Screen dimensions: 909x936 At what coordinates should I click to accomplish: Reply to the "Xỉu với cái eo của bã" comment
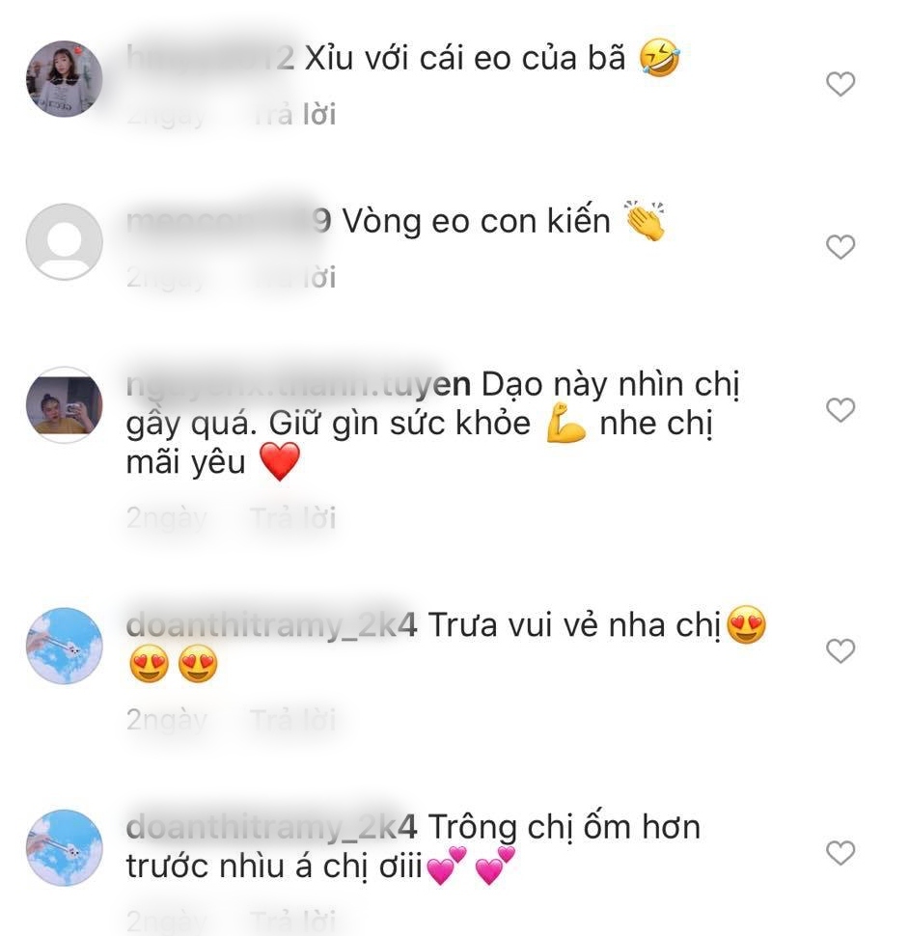(x=293, y=115)
